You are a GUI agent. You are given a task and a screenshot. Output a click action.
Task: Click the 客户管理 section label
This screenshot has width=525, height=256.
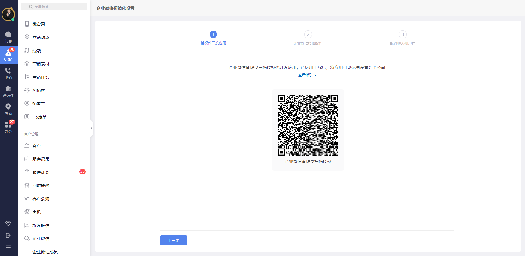[31, 134]
